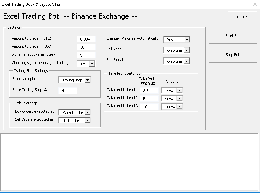Click the 'Enter Trailing Stop %' label
Screen dimensions: 260x193
click(x=29, y=90)
